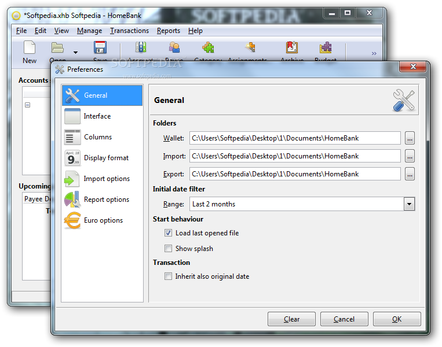This screenshot has width=442, height=347.
Task: Open the Category puzzle icon in toolbar
Action: (x=208, y=47)
